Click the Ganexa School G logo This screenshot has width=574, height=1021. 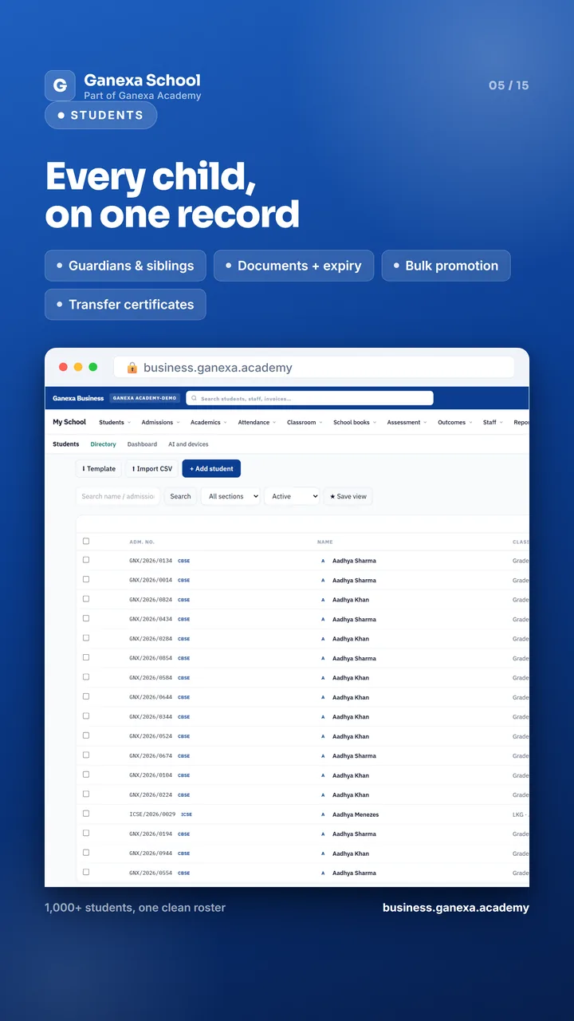(x=60, y=85)
